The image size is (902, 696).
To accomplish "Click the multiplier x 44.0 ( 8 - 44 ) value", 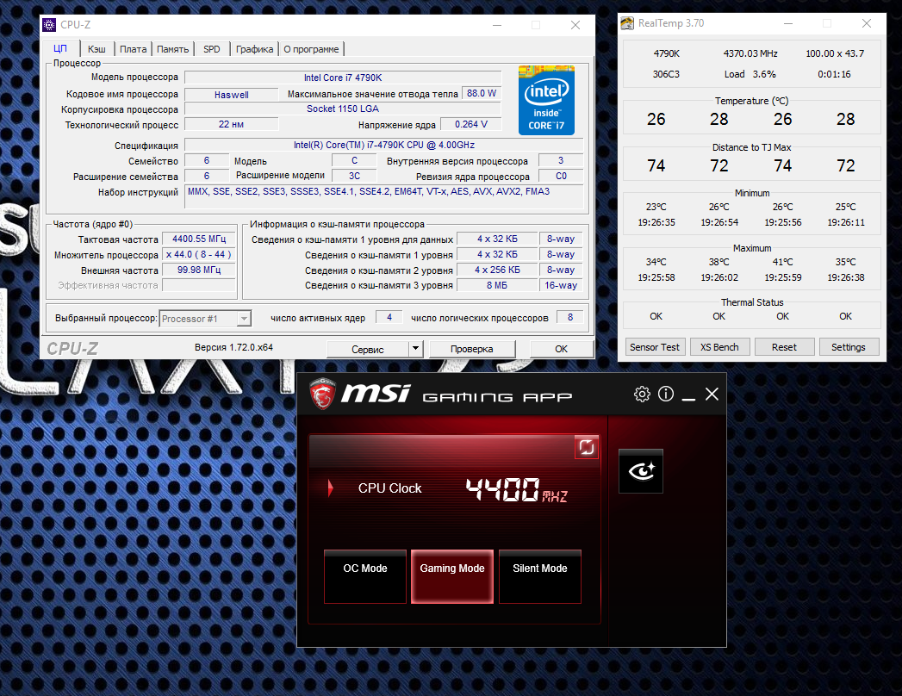I will [199, 254].
